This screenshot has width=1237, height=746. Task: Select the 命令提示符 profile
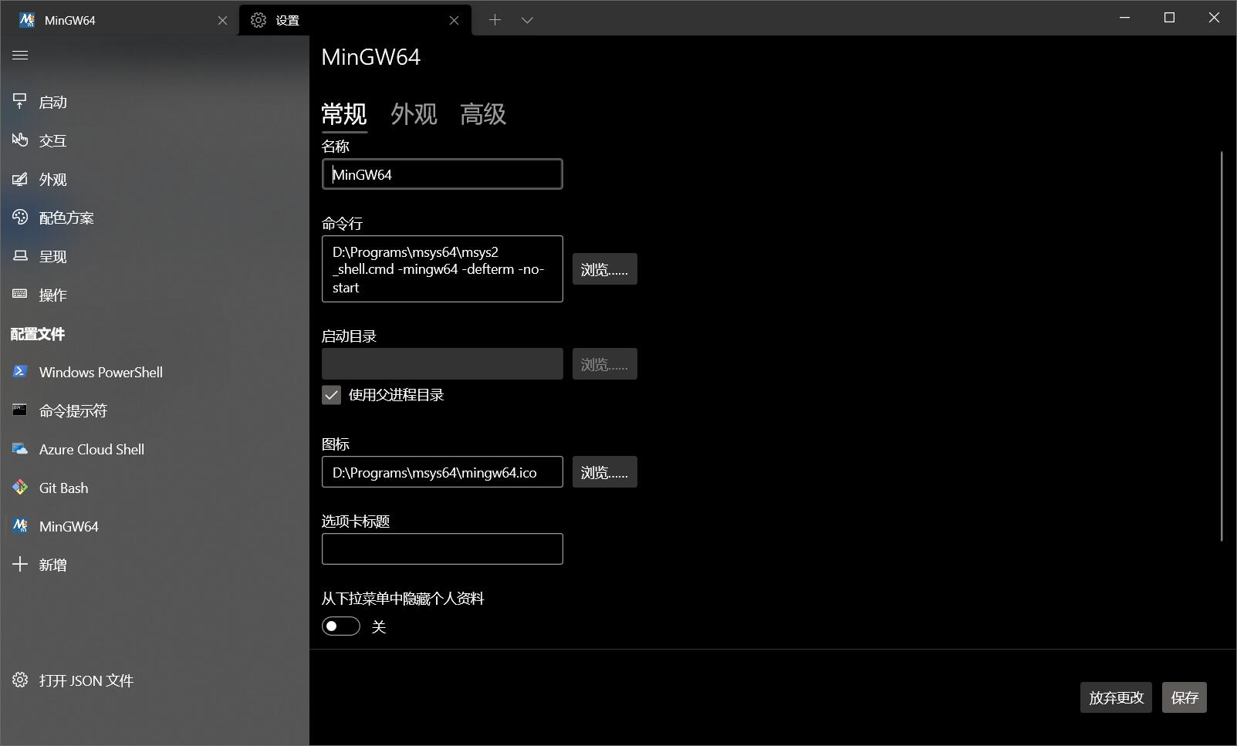click(x=154, y=410)
